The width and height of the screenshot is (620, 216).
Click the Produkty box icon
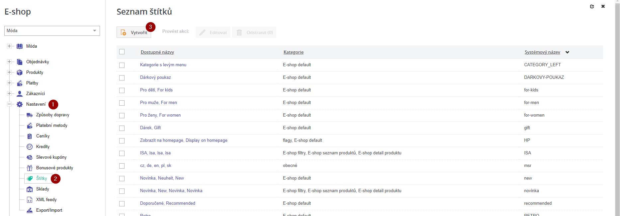pyautogui.click(x=20, y=73)
